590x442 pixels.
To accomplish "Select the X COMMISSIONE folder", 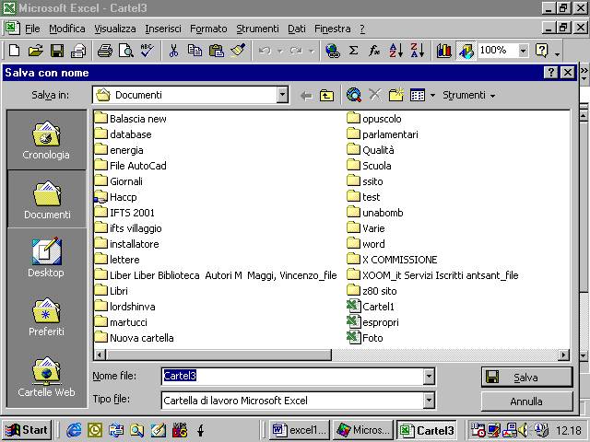I will pos(392,260).
